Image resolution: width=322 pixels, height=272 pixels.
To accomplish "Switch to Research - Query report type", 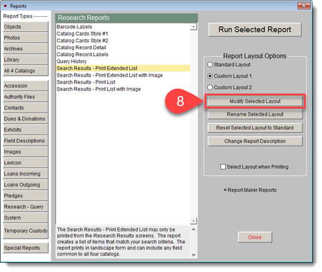I will (x=26, y=206).
